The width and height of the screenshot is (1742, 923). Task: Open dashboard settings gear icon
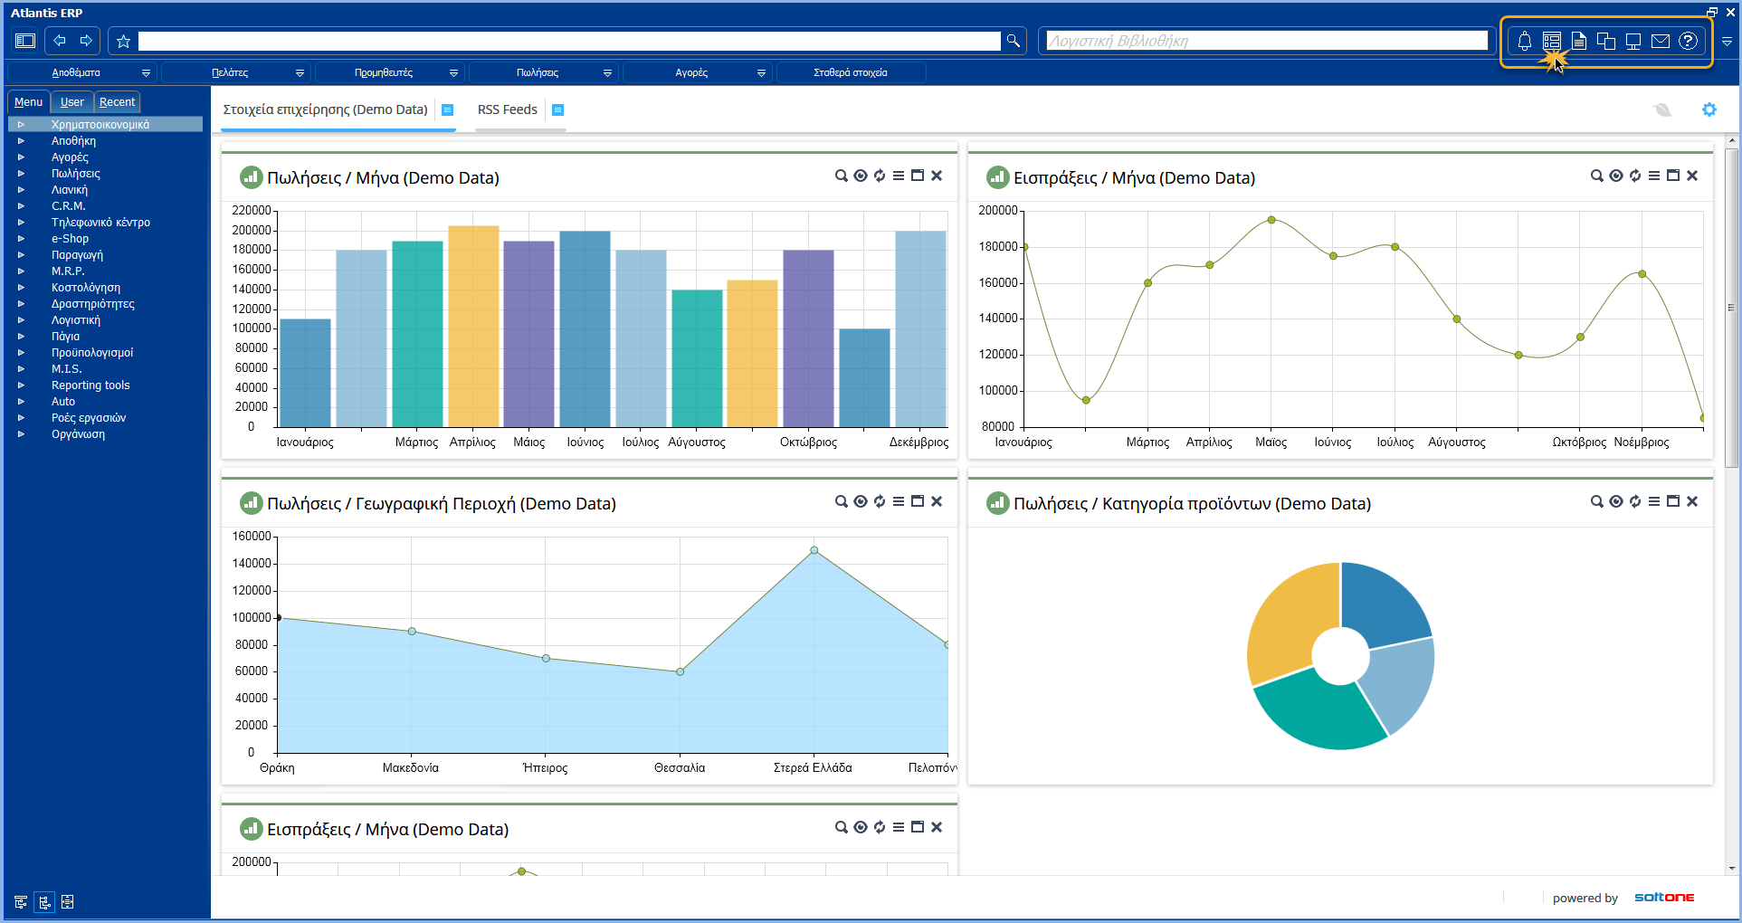coord(1709,109)
